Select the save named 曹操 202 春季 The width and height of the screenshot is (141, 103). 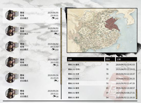tap(101, 93)
